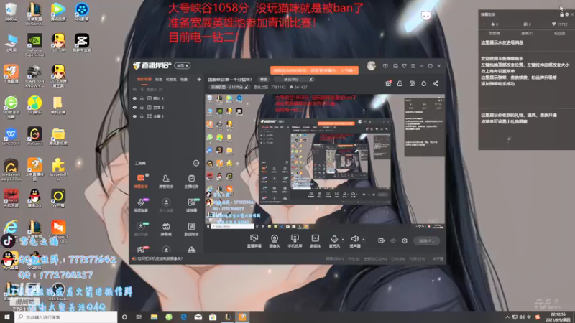Open the 腾讯QQ penguin desktop icon

34,198
